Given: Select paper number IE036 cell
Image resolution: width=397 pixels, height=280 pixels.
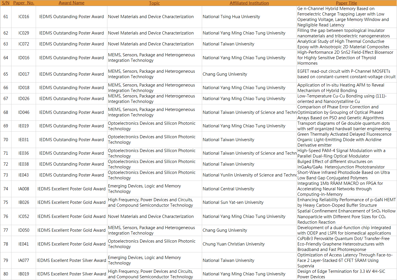Looking at the screenshot, I should (x=24, y=153).
